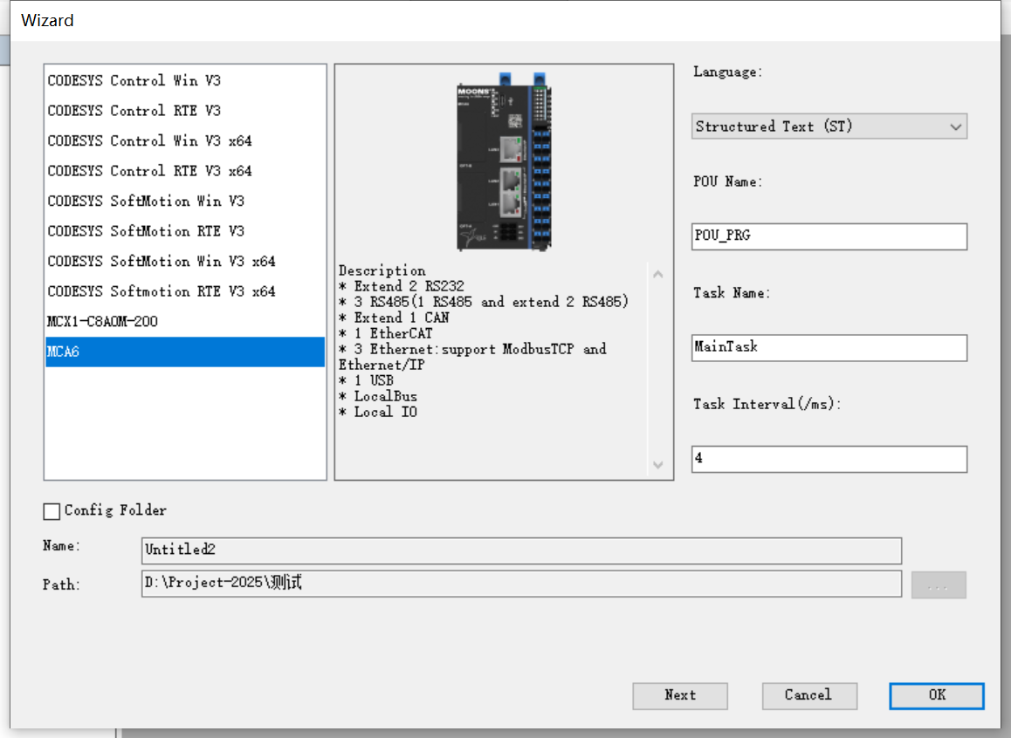Image resolution: width=1011 pixels, height=738 pixels.
Task: Choose CODESYS Control Win V3 x64
Action: point(185,141)
